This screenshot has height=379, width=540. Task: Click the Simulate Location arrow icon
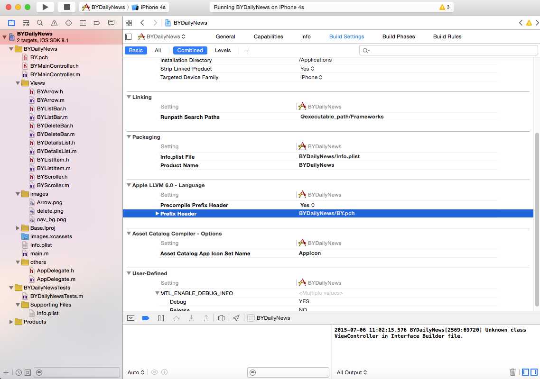coord(236,318)
